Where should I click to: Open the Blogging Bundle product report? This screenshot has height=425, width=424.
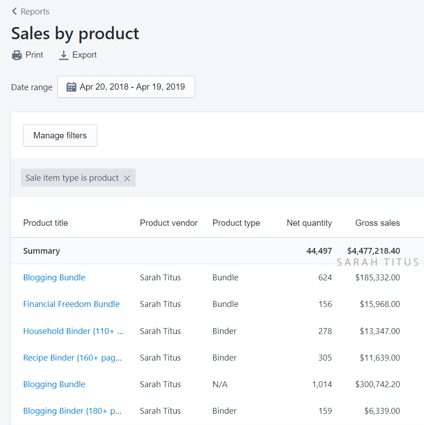tap(54, 277)
